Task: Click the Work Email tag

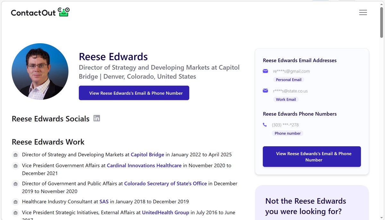Action: pos(286,99)
